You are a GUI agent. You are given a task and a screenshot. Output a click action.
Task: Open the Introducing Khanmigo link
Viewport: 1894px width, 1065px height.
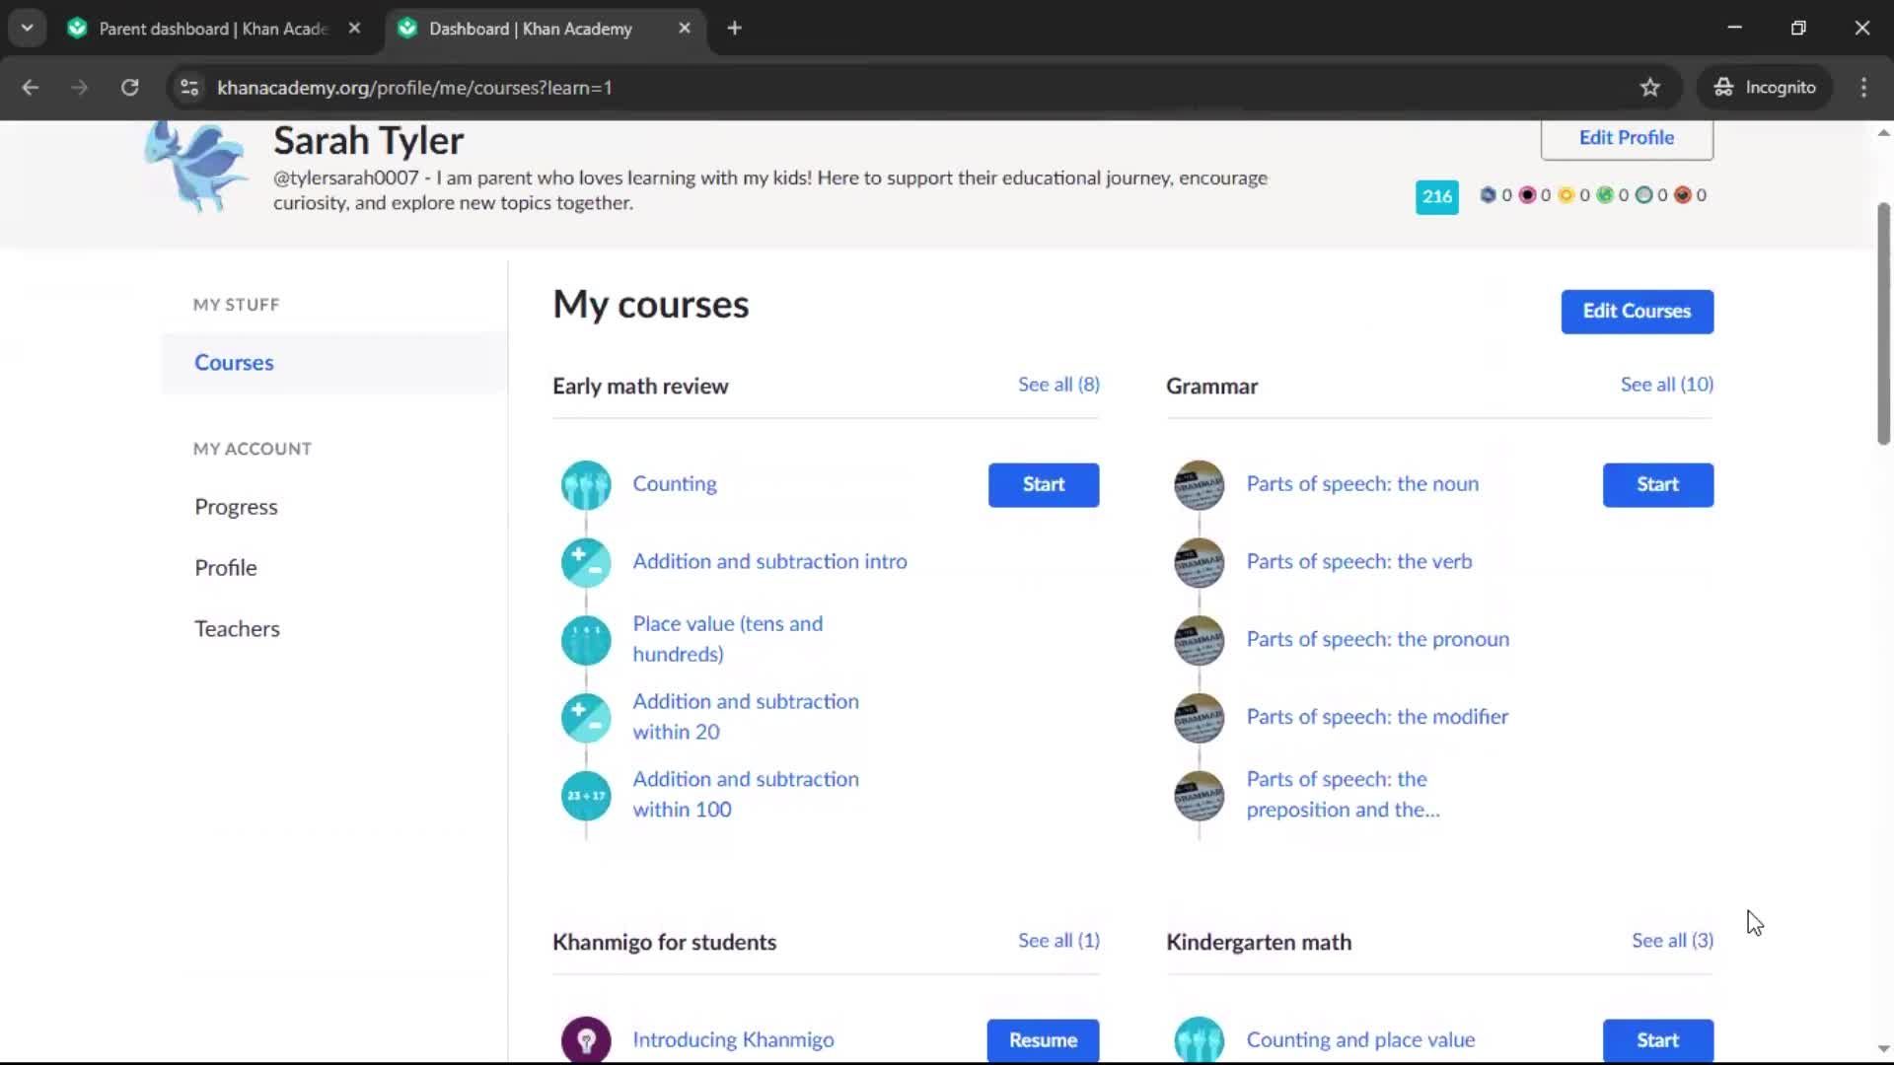[733, 1040]
